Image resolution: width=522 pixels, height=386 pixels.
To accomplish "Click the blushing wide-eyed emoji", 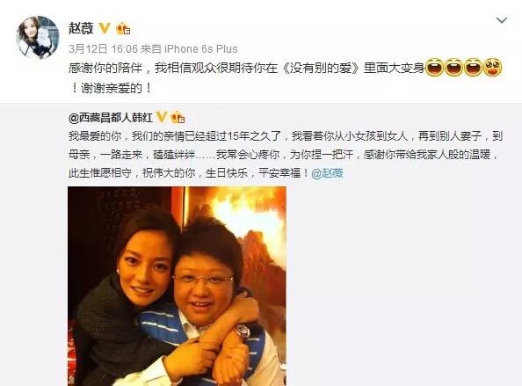I will 492,68.
